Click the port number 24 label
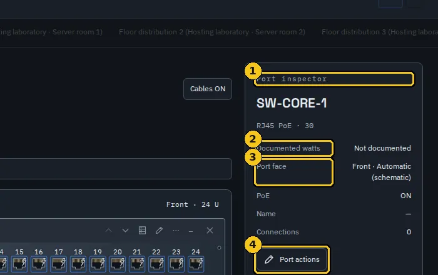The height and width of the screenshot is (275, 438). click(x=196, y=252)
